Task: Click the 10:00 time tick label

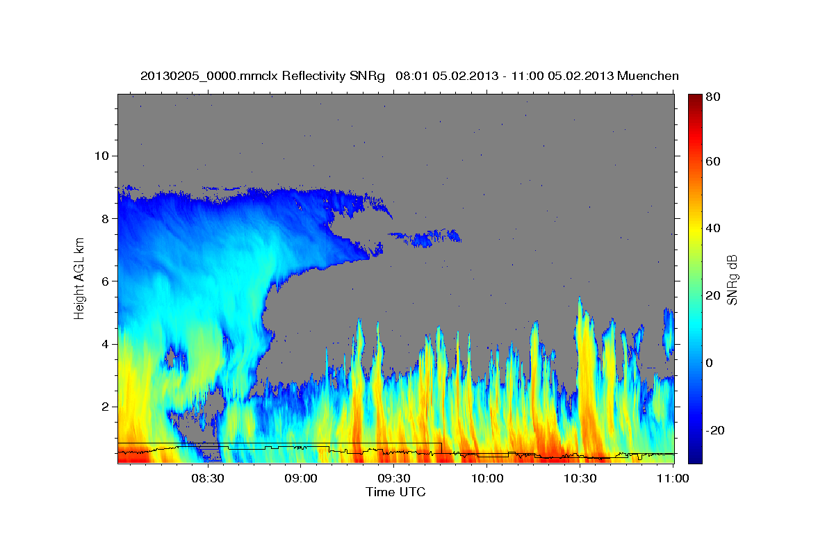Action: point(487,478)
